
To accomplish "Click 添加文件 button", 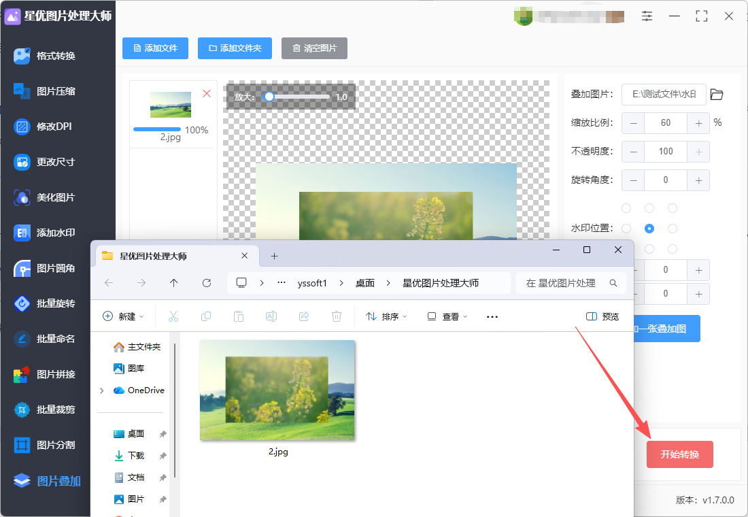I will pos(155,48).
